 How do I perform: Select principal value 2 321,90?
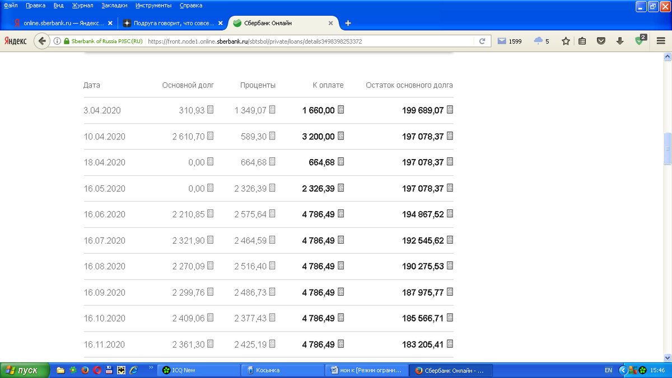[189, 240]
